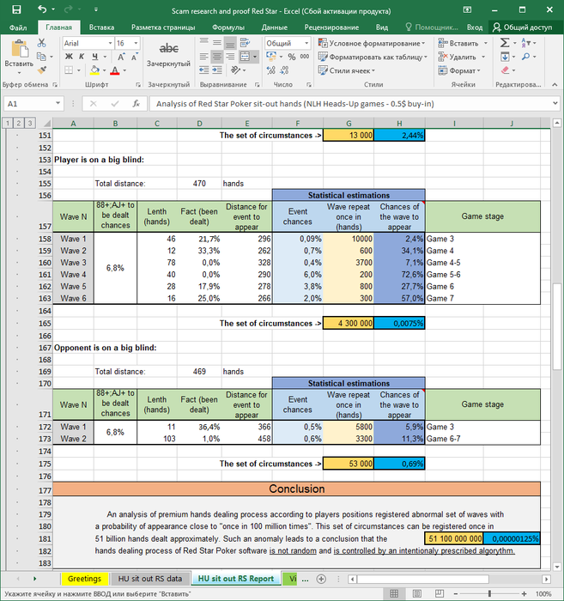Open the Arial font name dropdown

pyautogui.click(x=110, y=43)
